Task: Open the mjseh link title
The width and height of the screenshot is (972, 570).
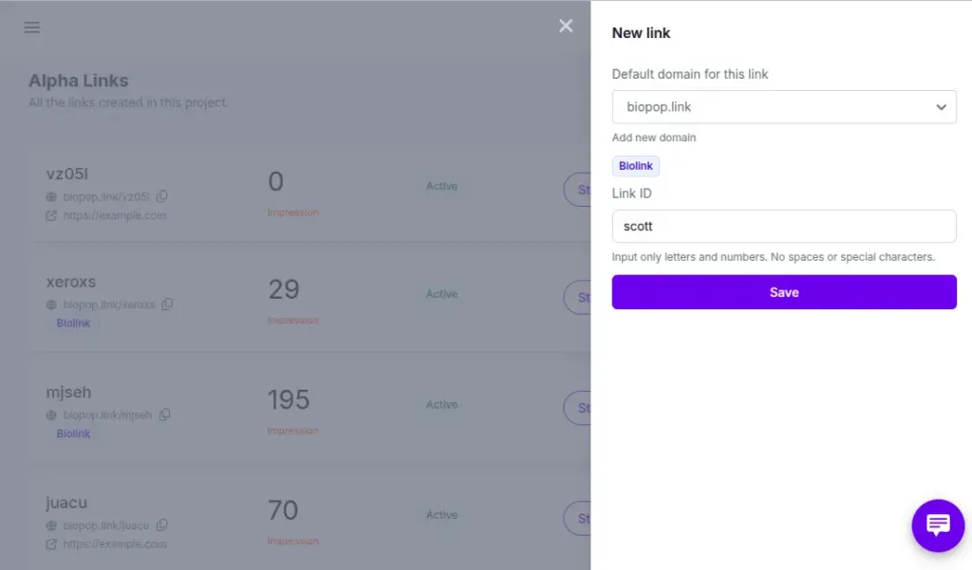Action: point(68,392)
